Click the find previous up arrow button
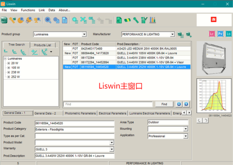Viewport: 233px width, 165px height. pos(186,104)
